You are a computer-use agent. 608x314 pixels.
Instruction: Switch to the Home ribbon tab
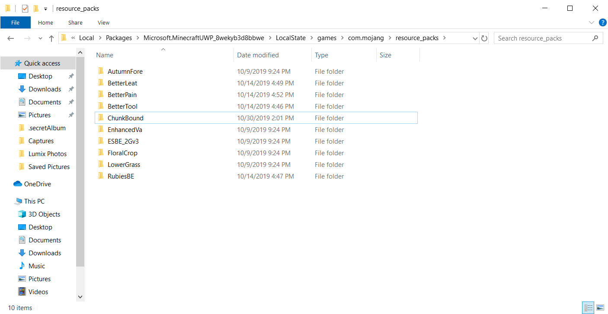click(45, 22)
